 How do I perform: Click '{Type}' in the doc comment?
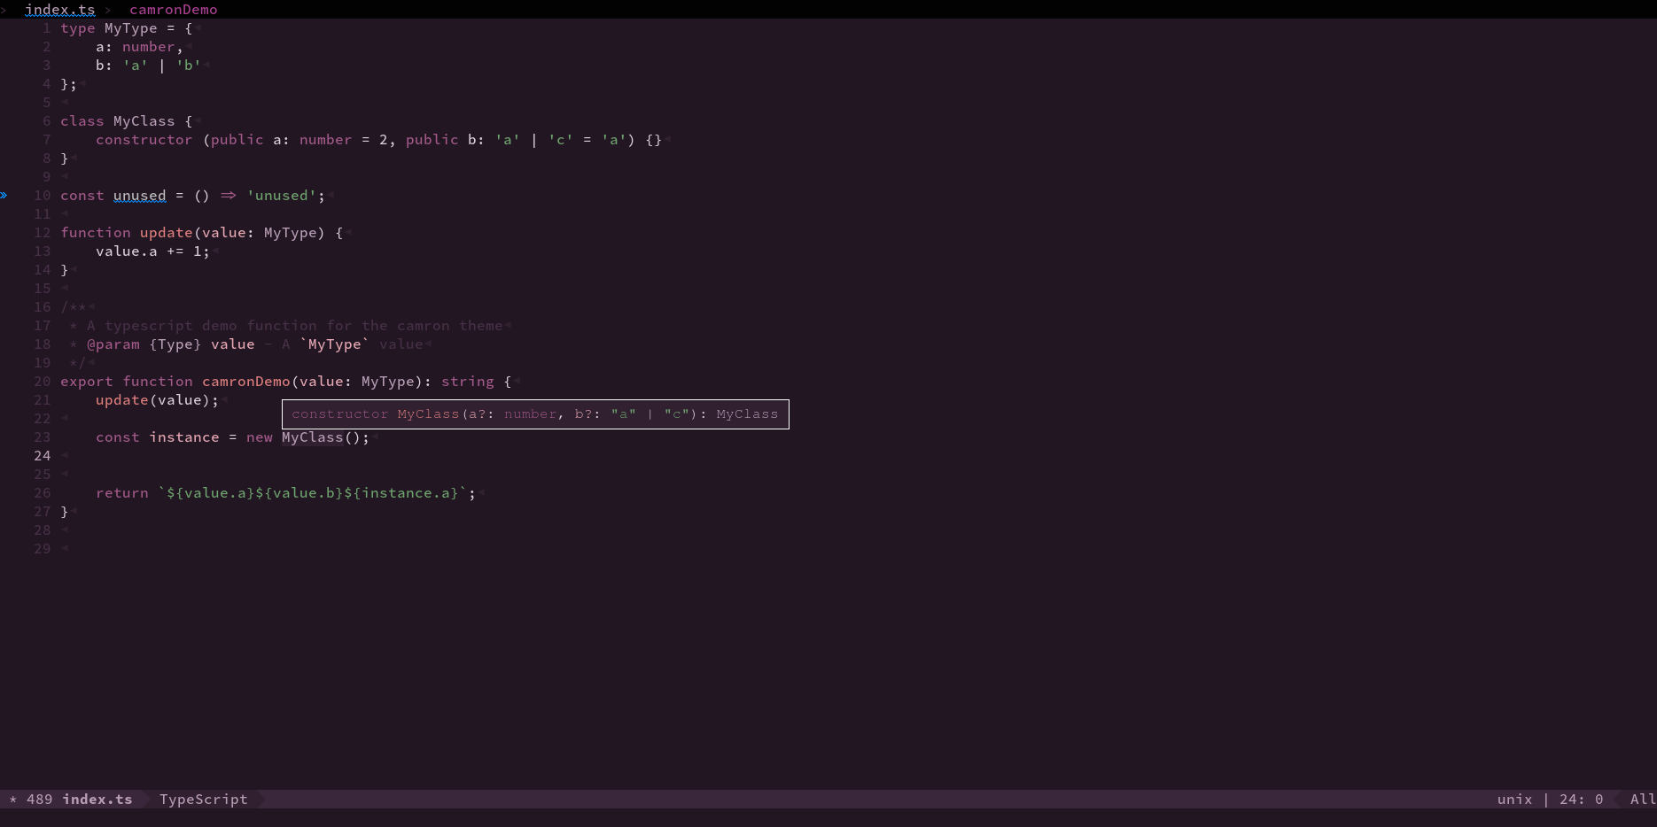click(x=175, y=344)
